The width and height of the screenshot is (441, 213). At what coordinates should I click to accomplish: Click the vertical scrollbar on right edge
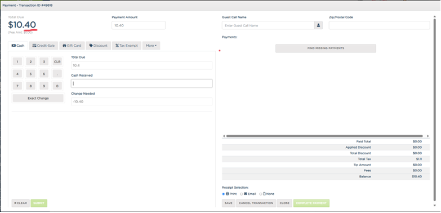tap(435, 110)
